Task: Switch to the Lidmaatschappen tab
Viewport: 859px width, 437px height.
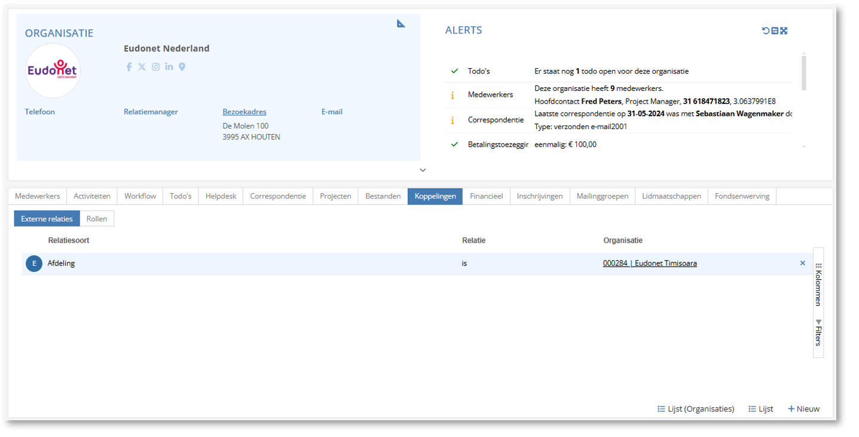Action: click(672, 196)
